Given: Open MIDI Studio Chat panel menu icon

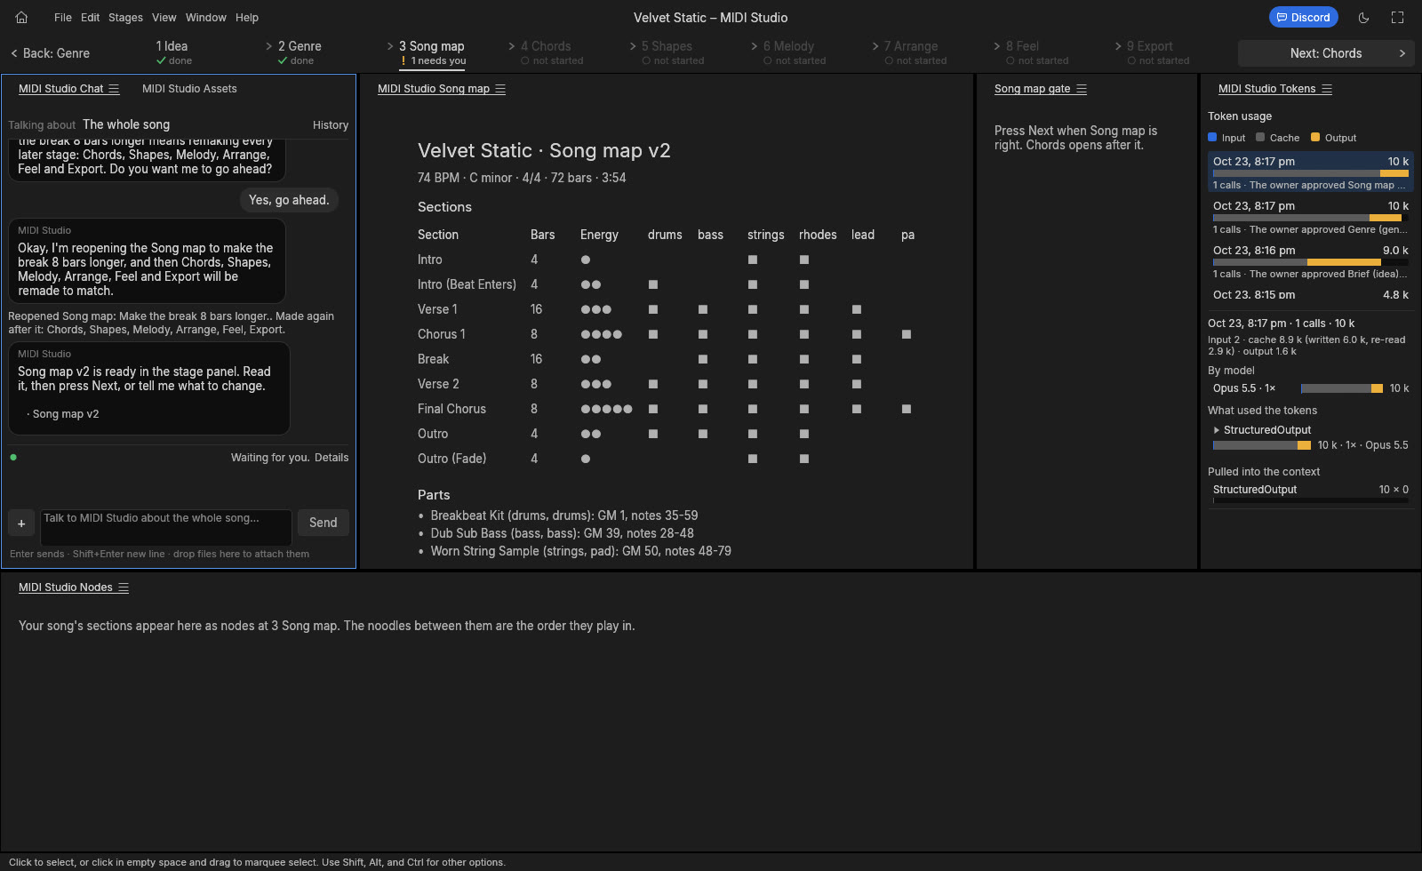Looking at the screenshot, I should click(x=114, y=89).
